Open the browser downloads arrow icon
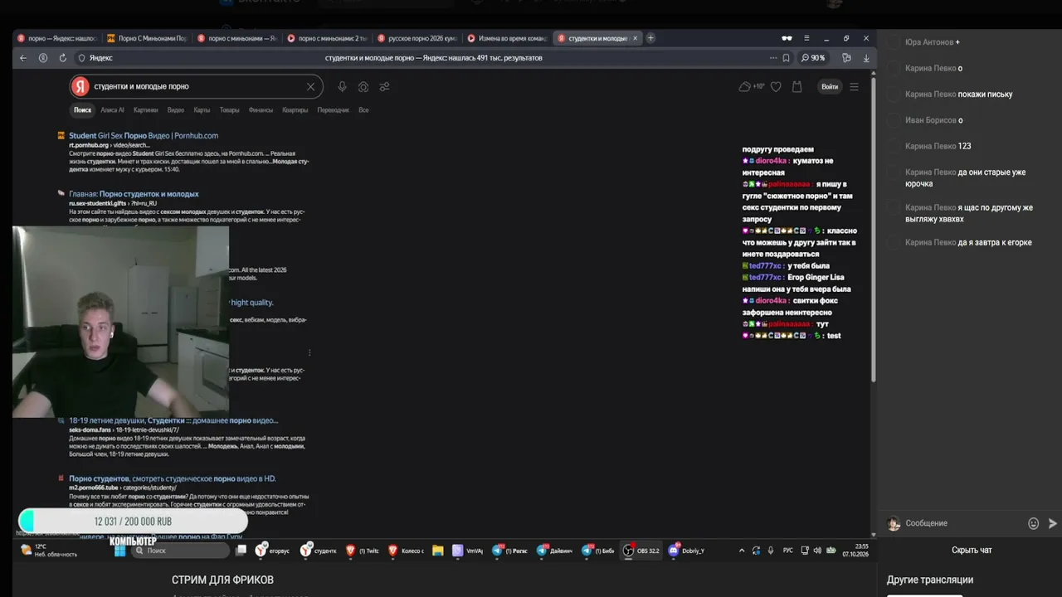The height and width of the screenshot is (597, 1062). [866, 58]
